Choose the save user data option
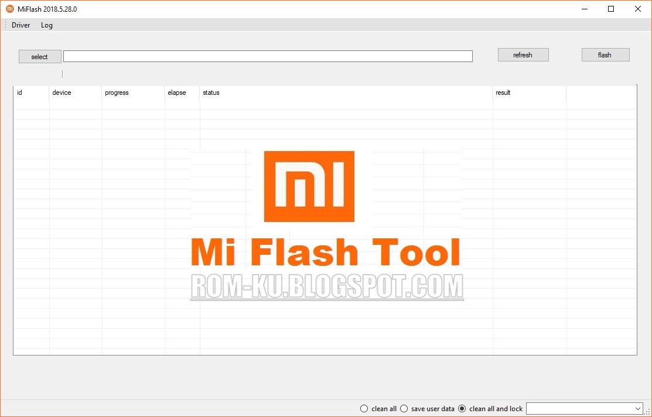 (x=428, y=409)
